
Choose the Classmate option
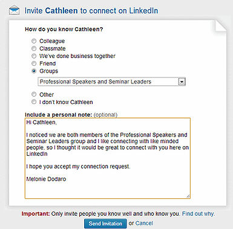(34, 48)
